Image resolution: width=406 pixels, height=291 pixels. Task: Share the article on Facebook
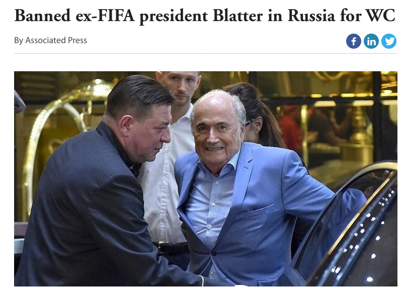pyautogui.click(x=354, y=41)
